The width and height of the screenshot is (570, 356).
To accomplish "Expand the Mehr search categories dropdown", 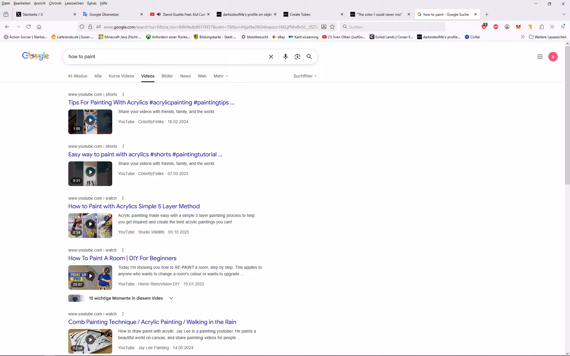I will click(x=221, y=76).
